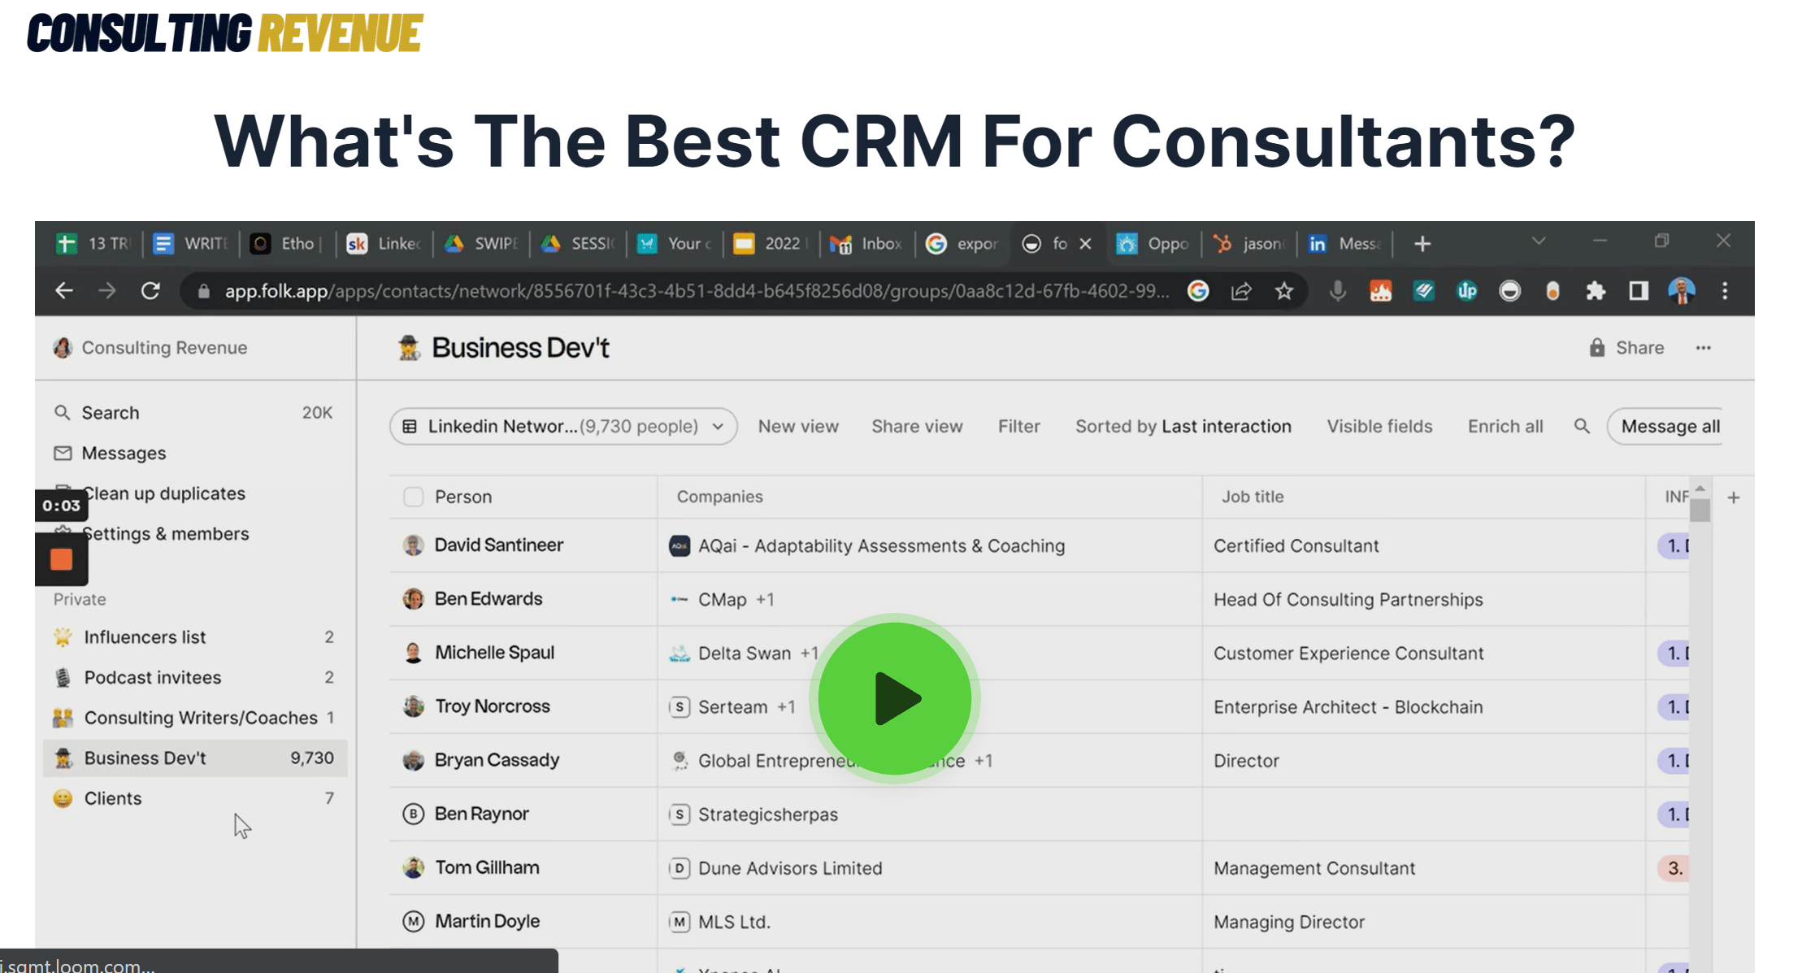The width and height of the screenshot is (1802, 973).
Task: Click the search magnifier in view toolbar
Action: (x=1582, y=426)
